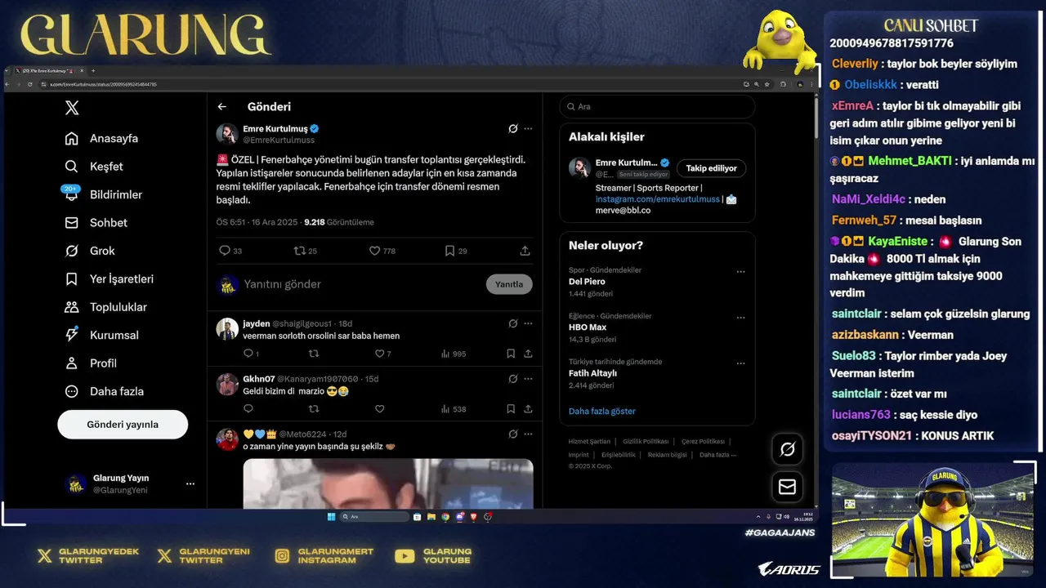The height and width of the screenshot is (588, 1046).
Task: Open more options on jayden's comment
Action: coord(528,323)
